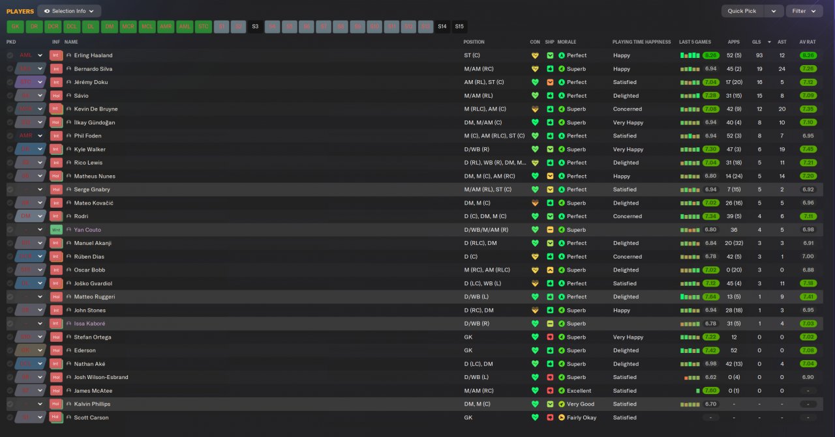Click Yan Couto's yellow match sharpness icon

click(x=550, y=230)
